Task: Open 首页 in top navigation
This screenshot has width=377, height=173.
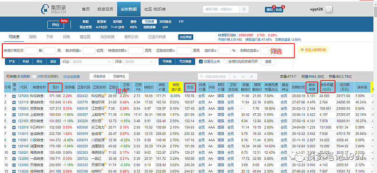Action: coord(86,9)
